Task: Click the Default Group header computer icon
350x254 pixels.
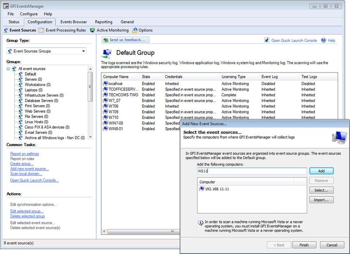Action: 107,53
